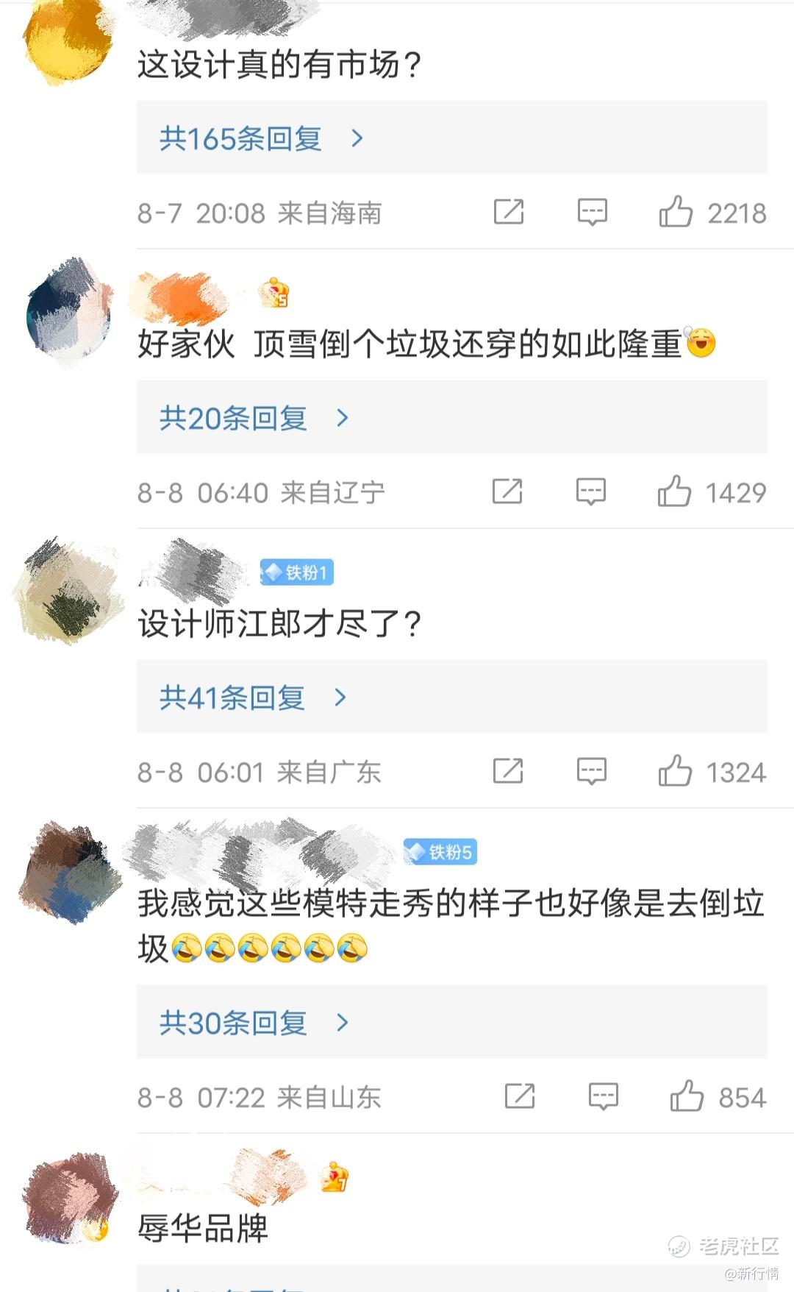The image size is (794, 1292).
Task: Expand the 共165条回复 replies
Action: click(452, 138)
